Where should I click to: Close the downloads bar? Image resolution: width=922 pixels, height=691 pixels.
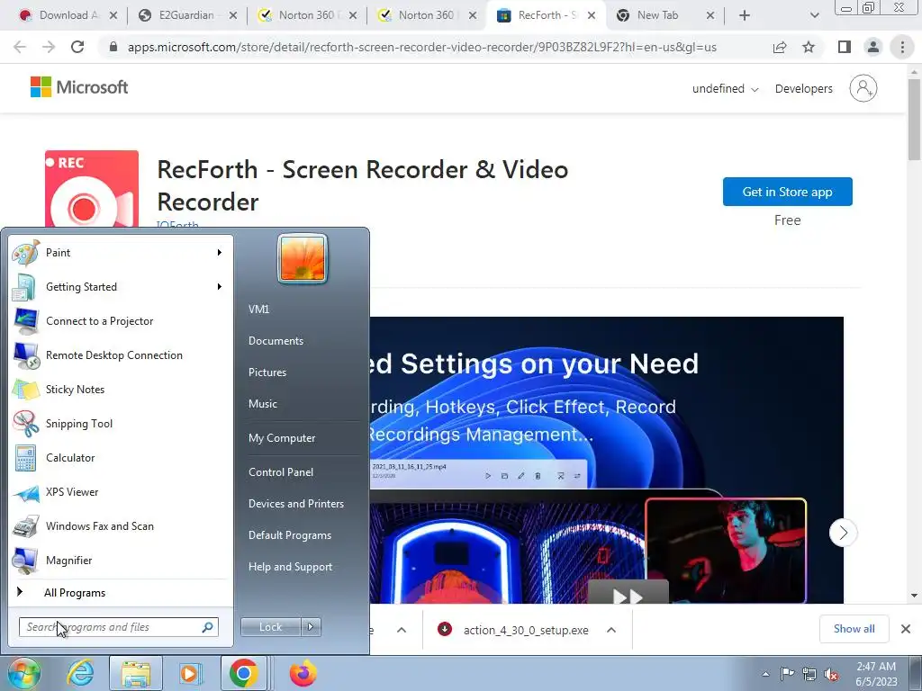pyautogui.click(x=906, y=629)
